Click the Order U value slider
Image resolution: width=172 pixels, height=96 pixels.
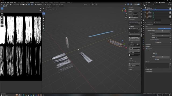(x=162, y=56)
